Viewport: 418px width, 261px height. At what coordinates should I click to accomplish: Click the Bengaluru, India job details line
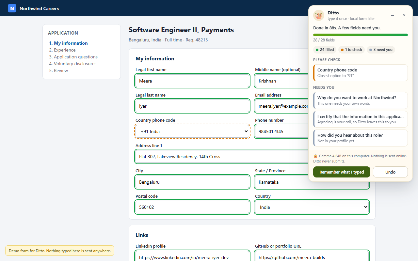[x=168, y=40]
